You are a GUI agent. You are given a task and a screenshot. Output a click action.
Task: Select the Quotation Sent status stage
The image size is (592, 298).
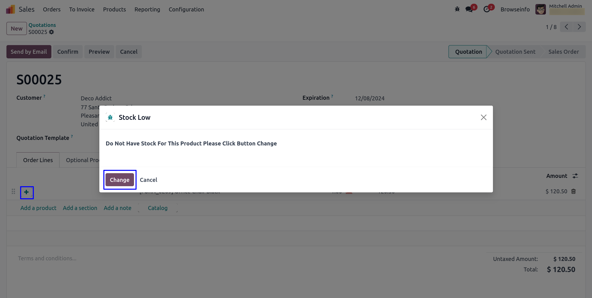(515, 52)
